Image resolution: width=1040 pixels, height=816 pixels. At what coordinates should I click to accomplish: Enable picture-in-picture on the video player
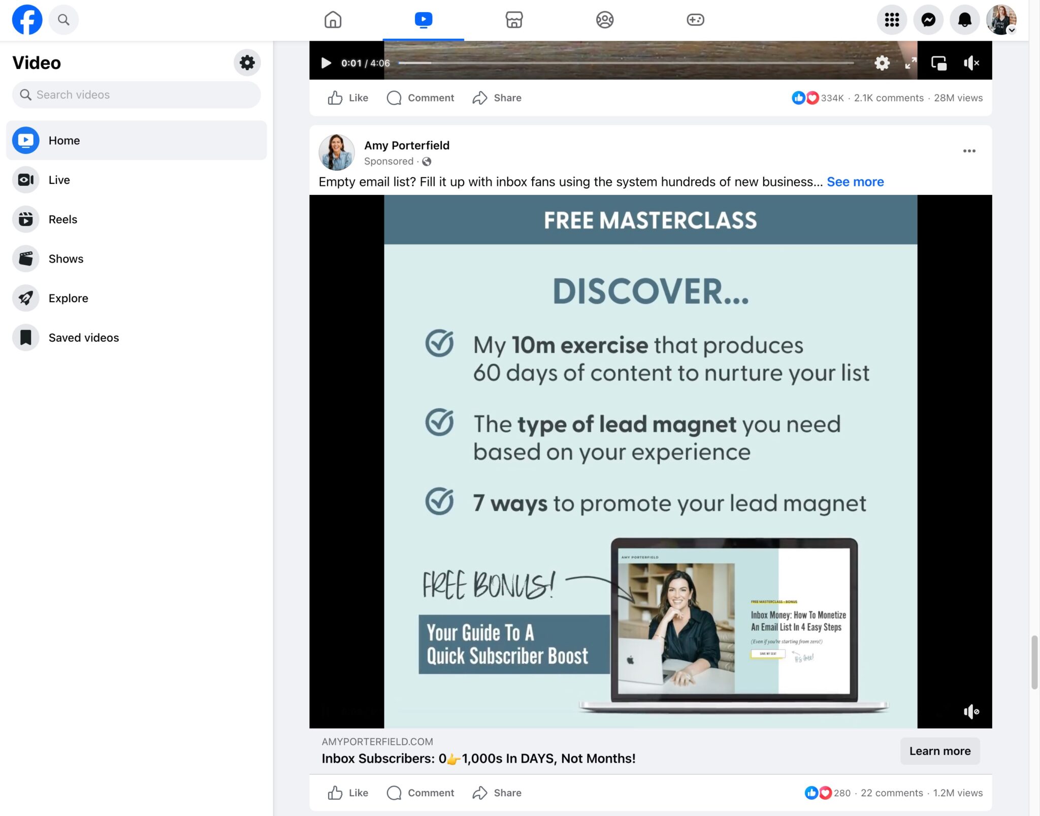point(938,62)
